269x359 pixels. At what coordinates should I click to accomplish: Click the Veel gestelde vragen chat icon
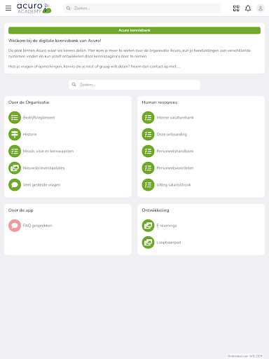[x=15, y=184]
